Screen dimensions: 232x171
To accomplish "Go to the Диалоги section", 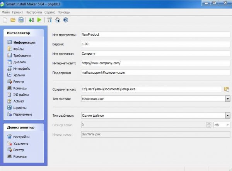I will coord(20,62).
